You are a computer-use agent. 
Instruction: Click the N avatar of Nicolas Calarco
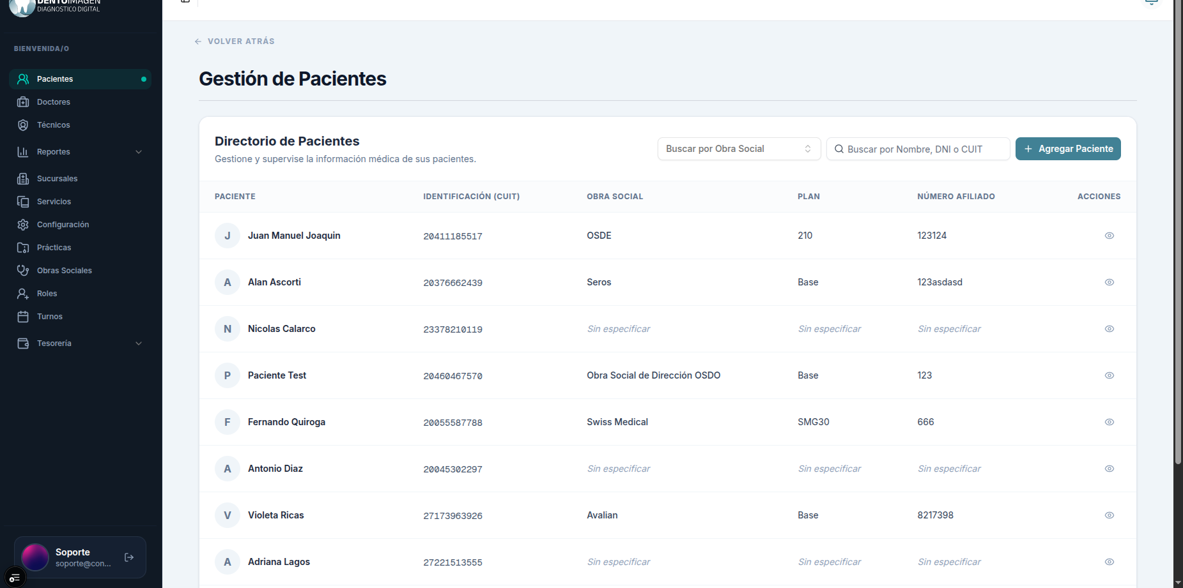(228, 329)
